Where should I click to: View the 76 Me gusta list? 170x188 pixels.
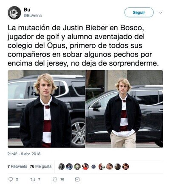tap(41, 166)
